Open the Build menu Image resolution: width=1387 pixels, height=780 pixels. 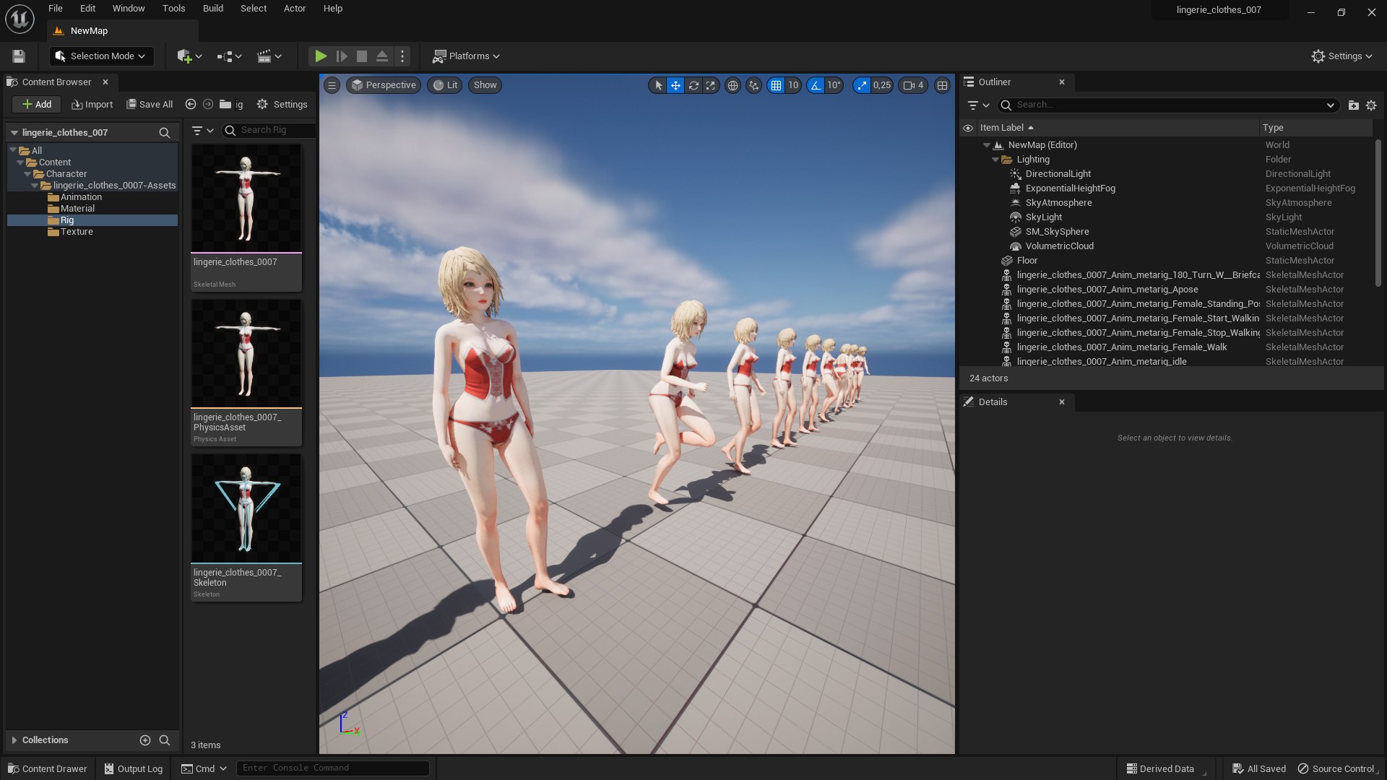[x=212, y=9]
